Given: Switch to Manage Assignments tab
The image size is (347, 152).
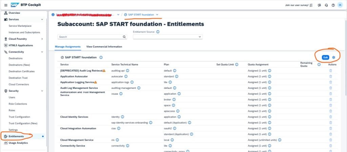Looking at the screenshot, I should click(x=68, y=47).
